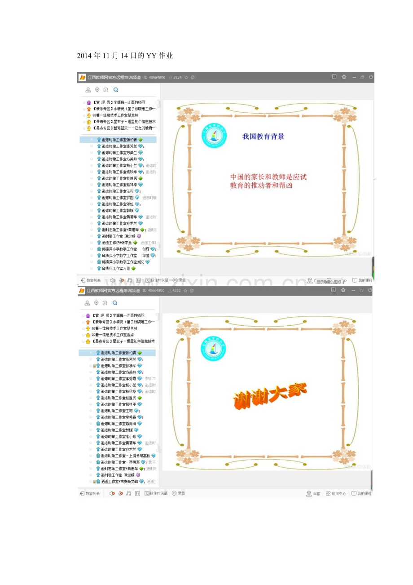
Task: Click the muted speaker icon in the 4232-user window
Action: coord(112,493)
